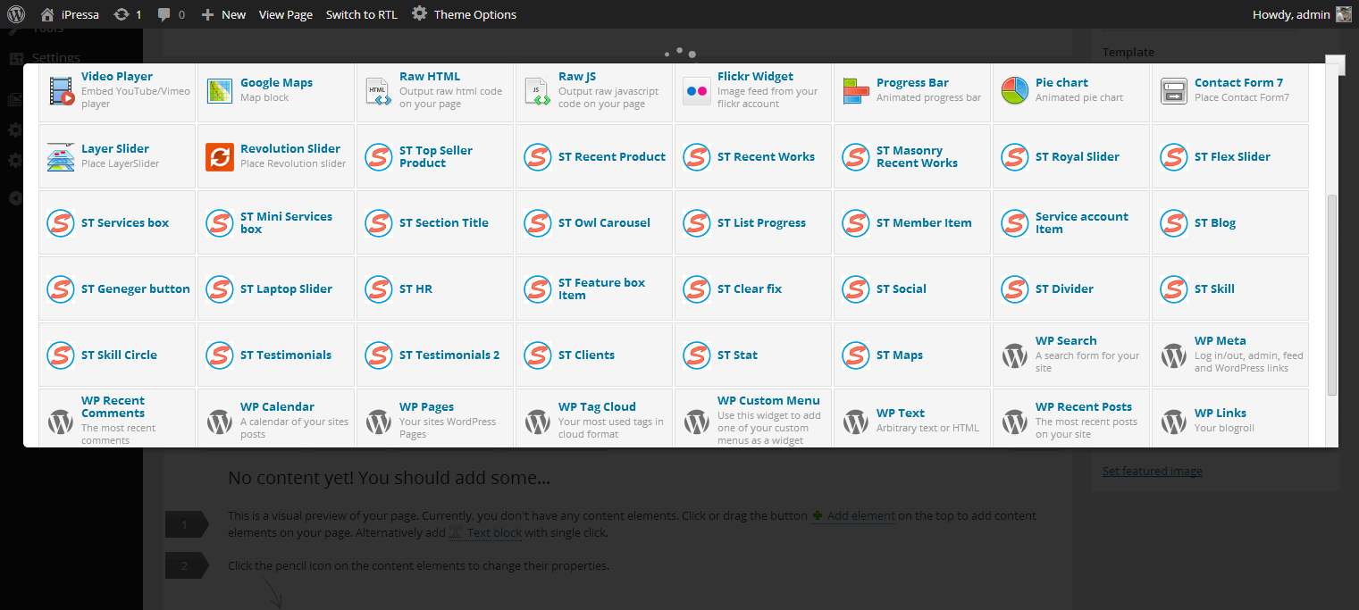Add the WP Text widget
The height and width of the screenshot is (610, 1359).
[x=912, y=418]
